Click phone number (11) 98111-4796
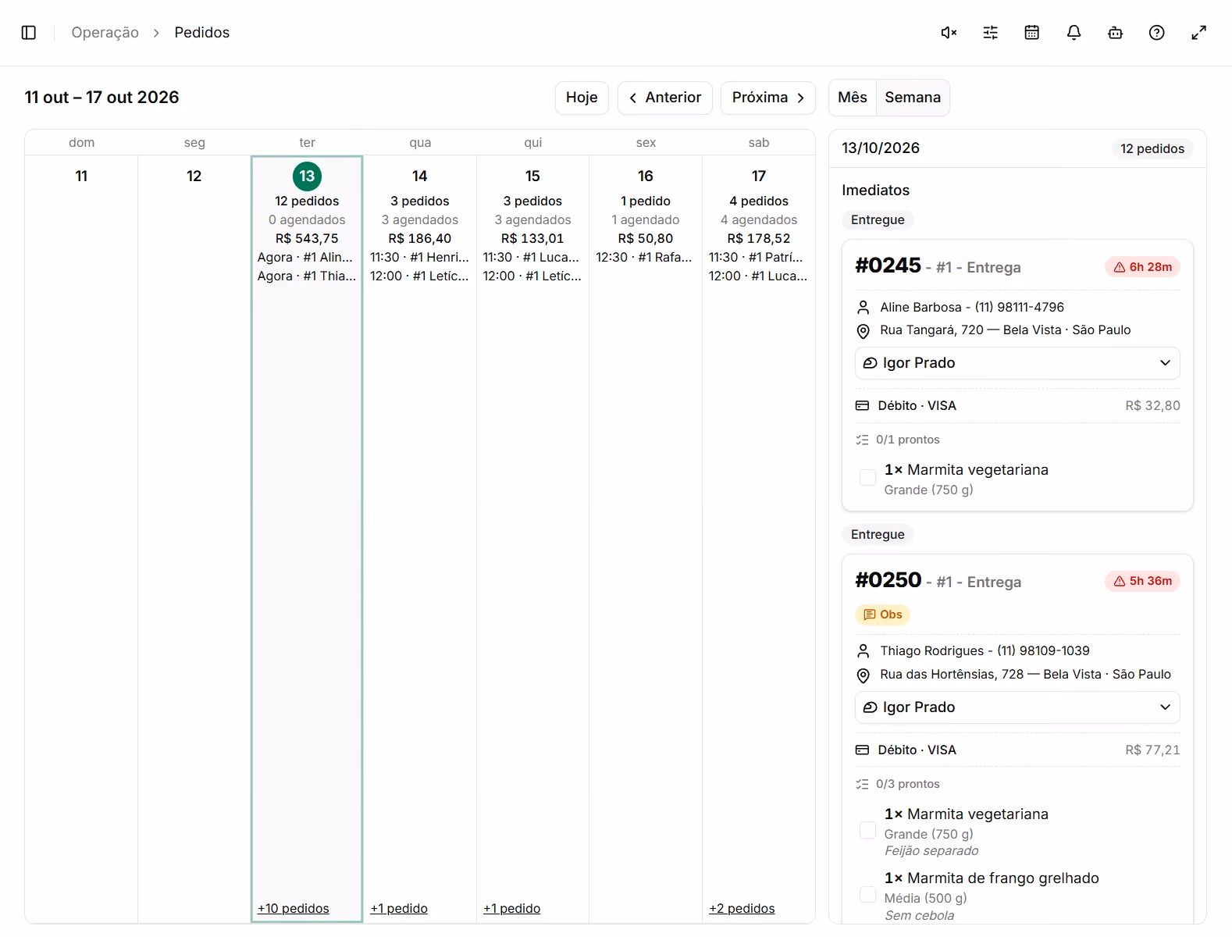Screen dimensions: 1232x937 pyautogui.click(x=1020, y=308)
